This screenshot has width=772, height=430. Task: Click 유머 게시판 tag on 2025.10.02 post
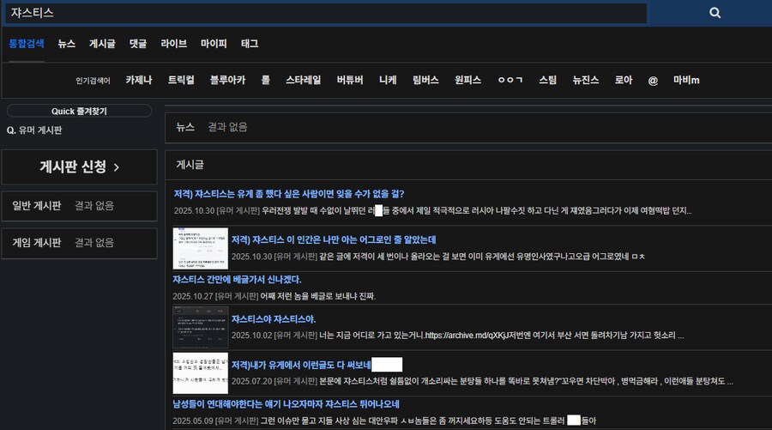tap(295, 335)
